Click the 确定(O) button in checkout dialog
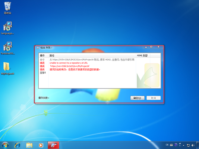Screen dimensions: 199x149 [137, 98]
